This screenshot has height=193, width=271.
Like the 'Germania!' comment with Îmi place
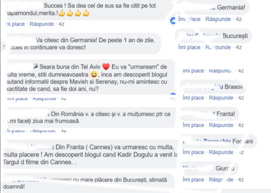[189, 19]
